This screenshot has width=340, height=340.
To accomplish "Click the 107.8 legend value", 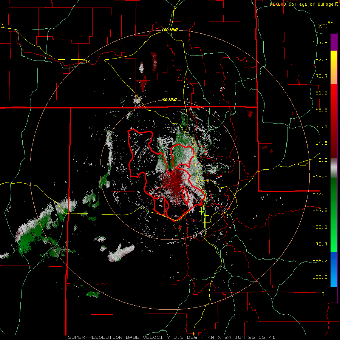I will coord(320,42).
